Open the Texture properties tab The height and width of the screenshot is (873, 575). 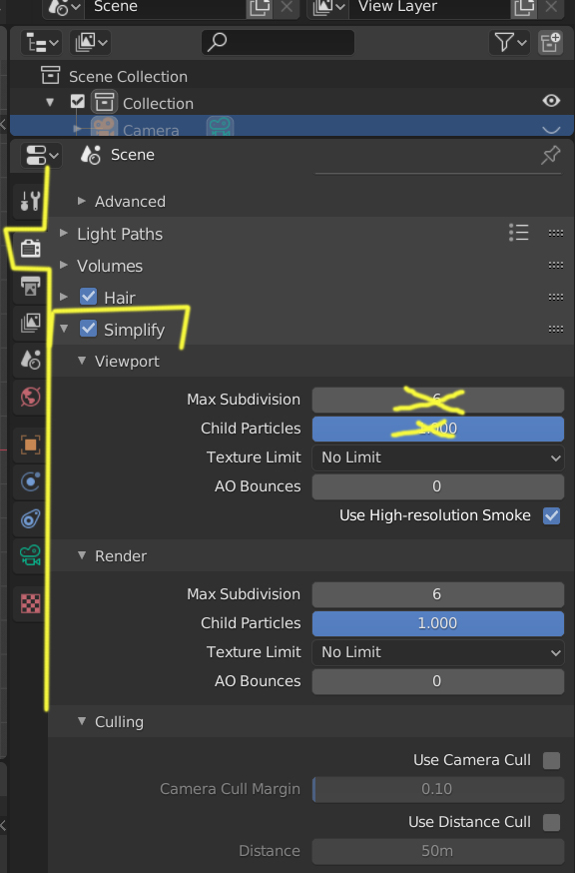[30, 603]
